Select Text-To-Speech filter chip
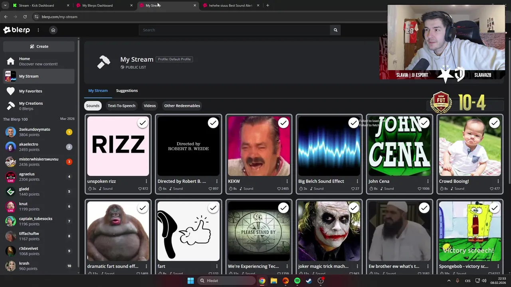Viewport: 511px width, 287px height. click(121, 106)
